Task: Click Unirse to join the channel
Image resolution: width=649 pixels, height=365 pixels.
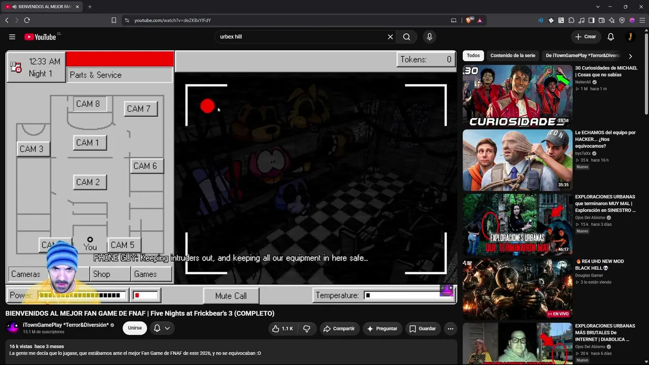Action: (x=135, y=328)
